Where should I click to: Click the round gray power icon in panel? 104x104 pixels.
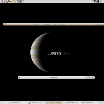click(x=100, y=1)
